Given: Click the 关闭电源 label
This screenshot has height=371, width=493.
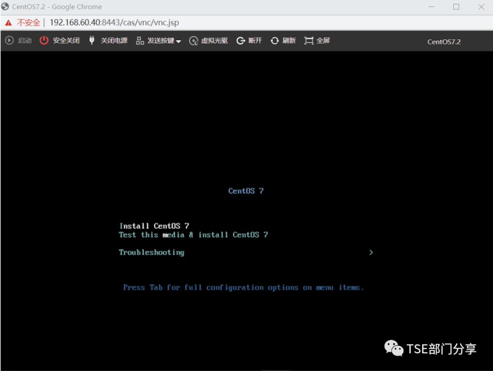Looking at the screenshot, I should pos(114,41).
